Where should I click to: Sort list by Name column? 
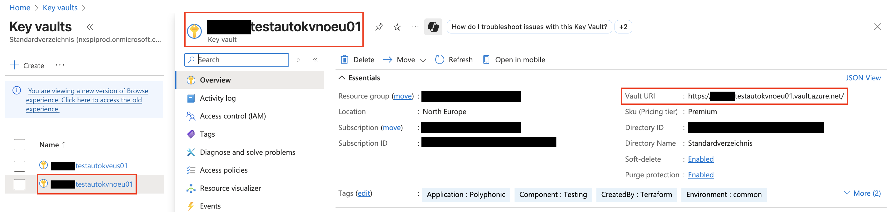[x=52, y=144]
